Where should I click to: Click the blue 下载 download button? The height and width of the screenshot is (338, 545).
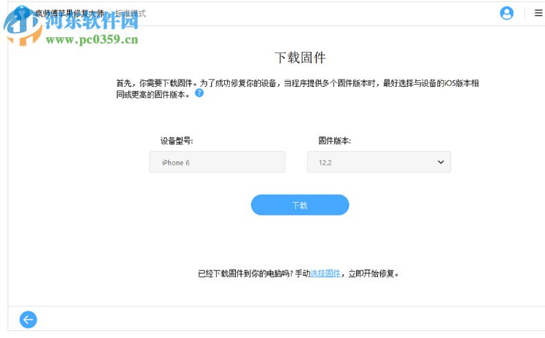[300, 205]
